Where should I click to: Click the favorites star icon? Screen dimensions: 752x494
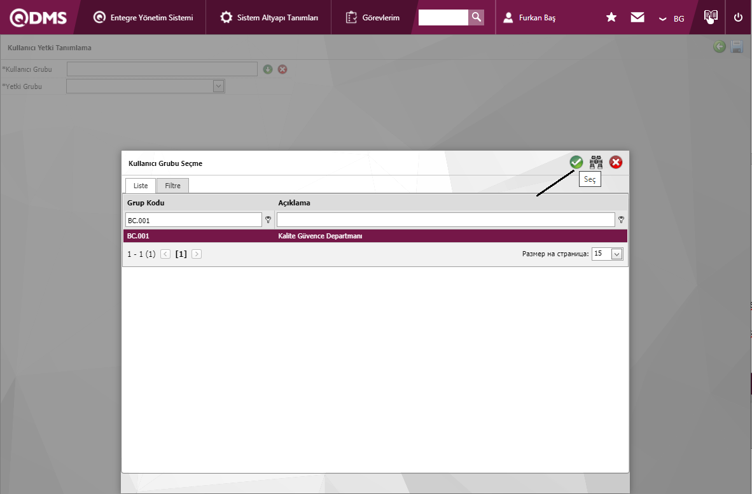click(611, 18)
